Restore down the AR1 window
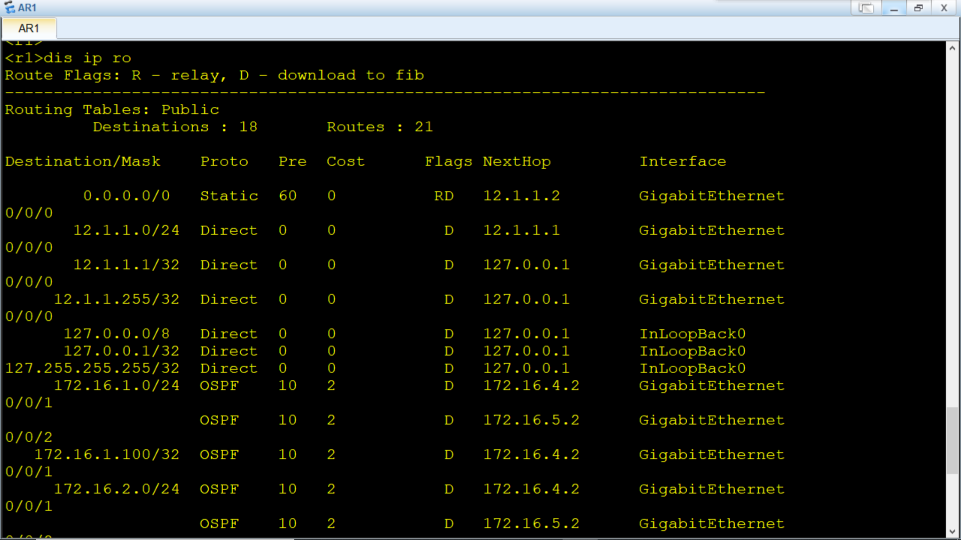961x540 pixels. (x=918, y=8)
